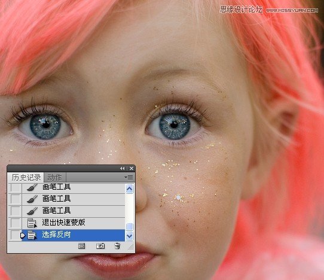Delete current state trash icon
The image size is (324, 280).
point(117,246)
